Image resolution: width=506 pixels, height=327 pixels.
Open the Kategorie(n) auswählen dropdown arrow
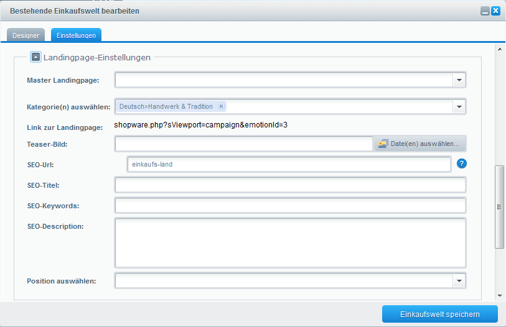(x=459, y=107)
